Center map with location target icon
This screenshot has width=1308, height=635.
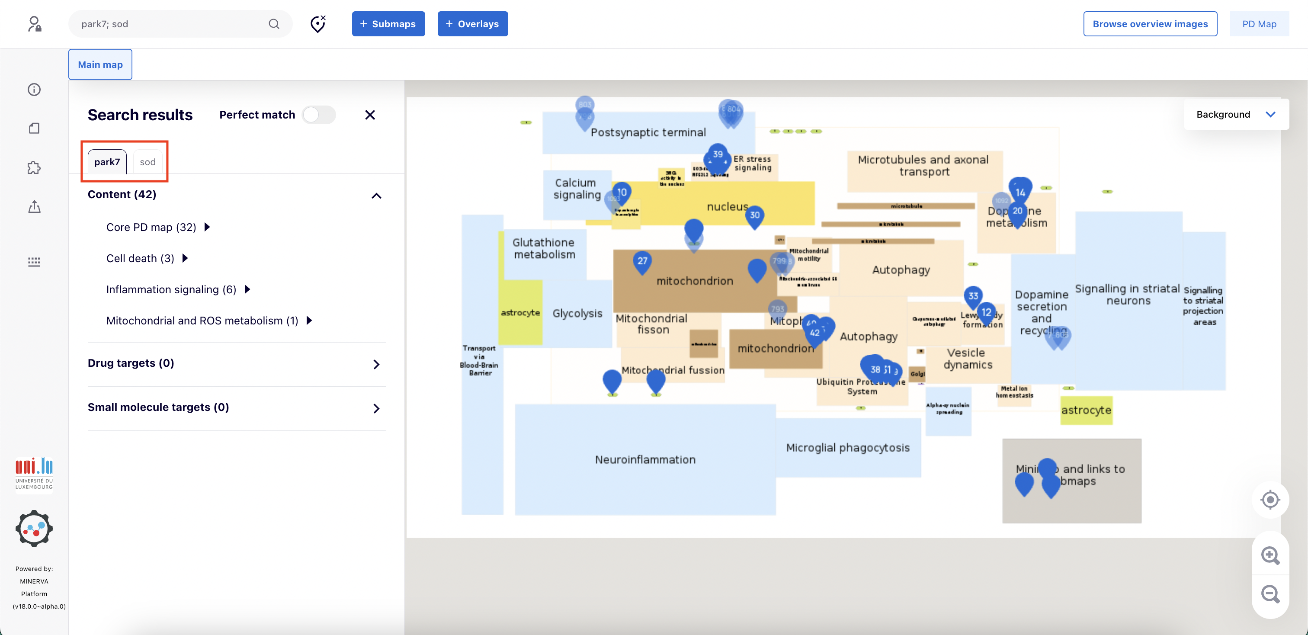(1270, 500)
